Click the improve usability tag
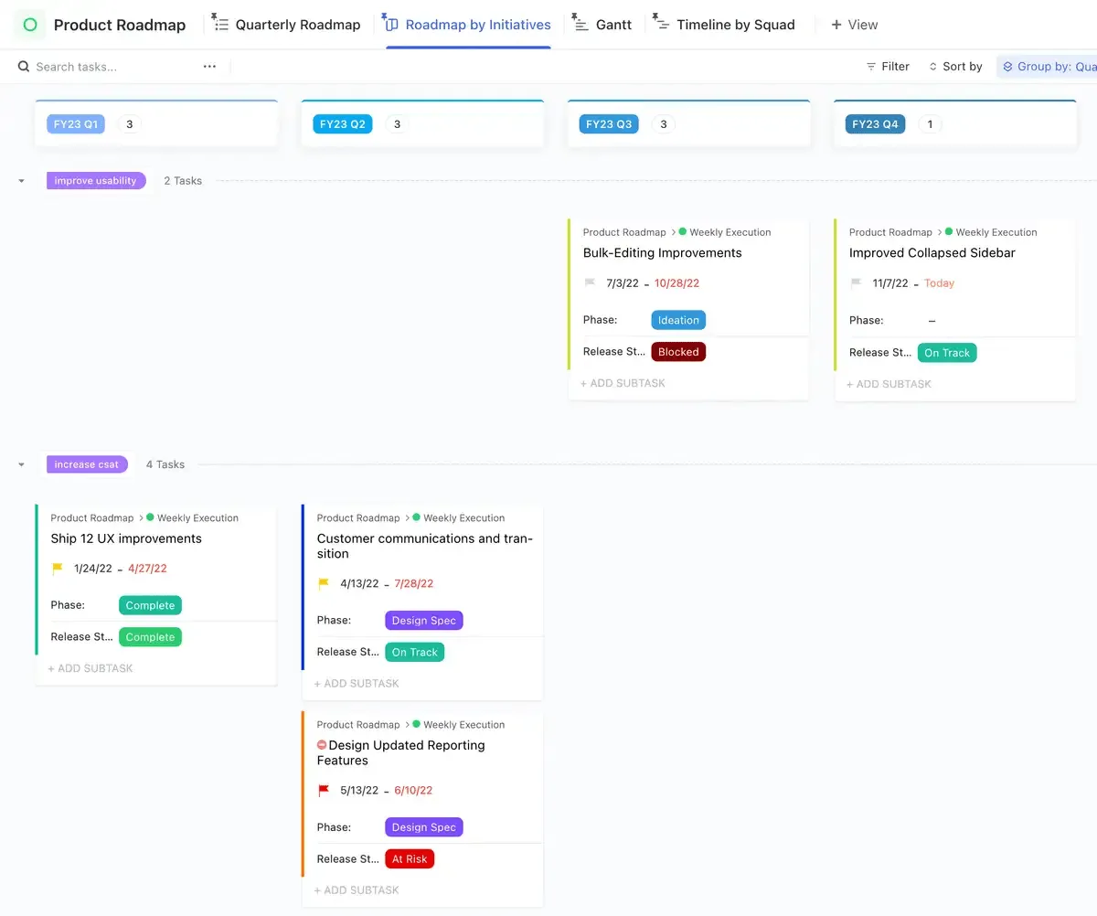Screen dimensions: 1097x916 pyautogui.click(x=96, y=181)
